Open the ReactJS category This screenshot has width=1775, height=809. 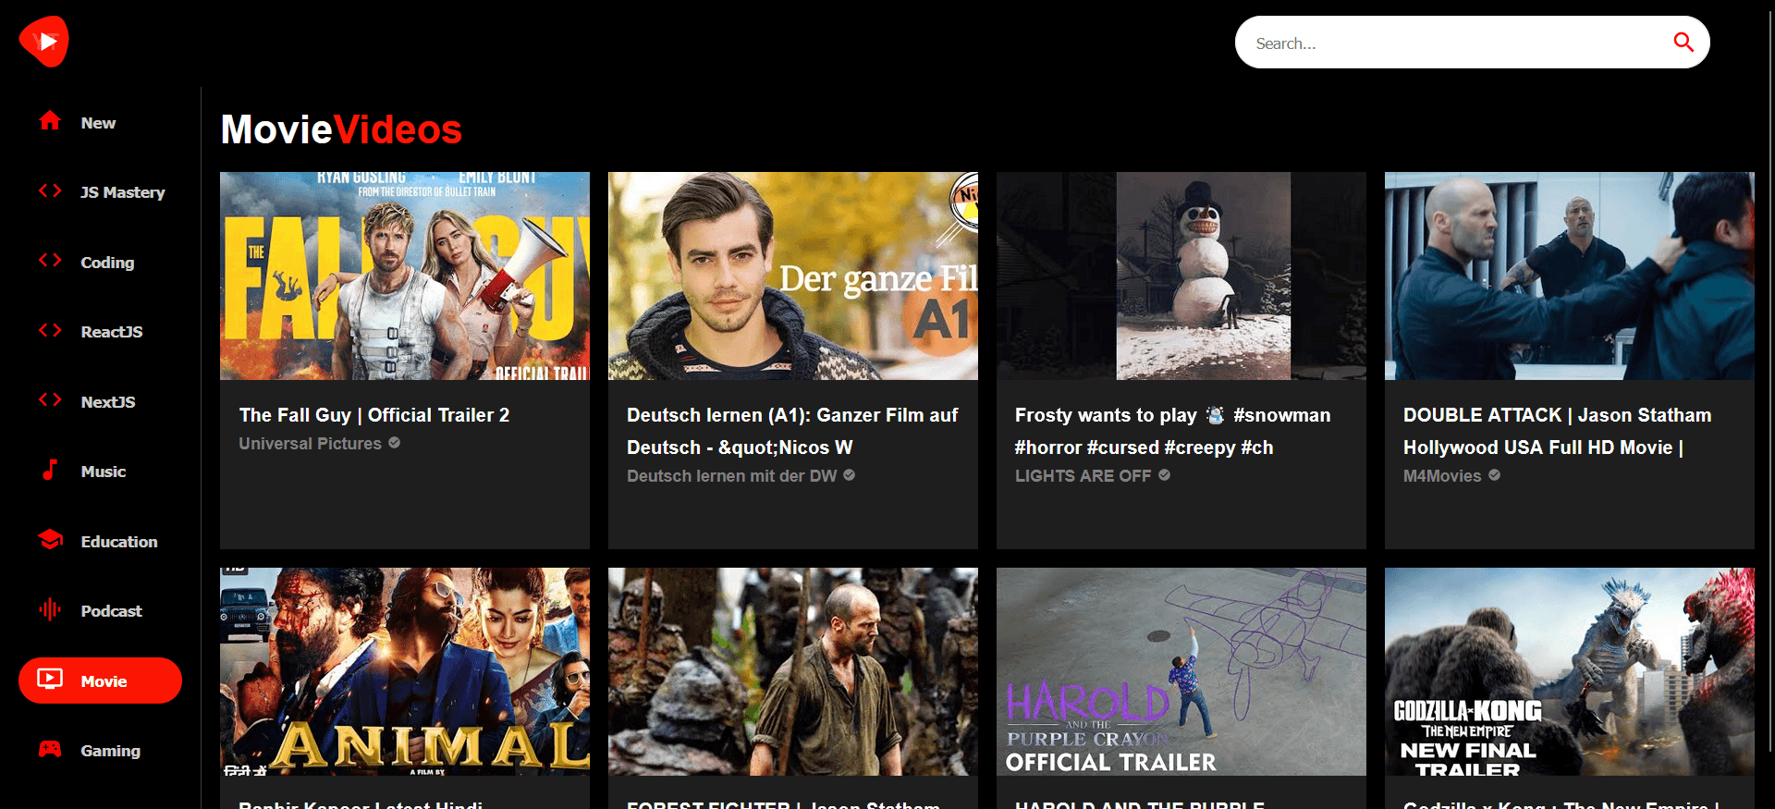(x=100, y=332)
